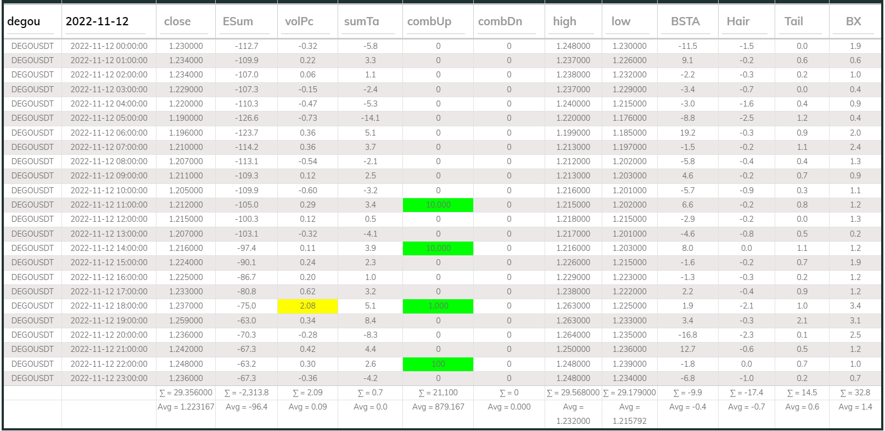This screenshot has height=431, width=885.
Task: Click the combUp sum total 21,100
Action: (x=438, y=393)
